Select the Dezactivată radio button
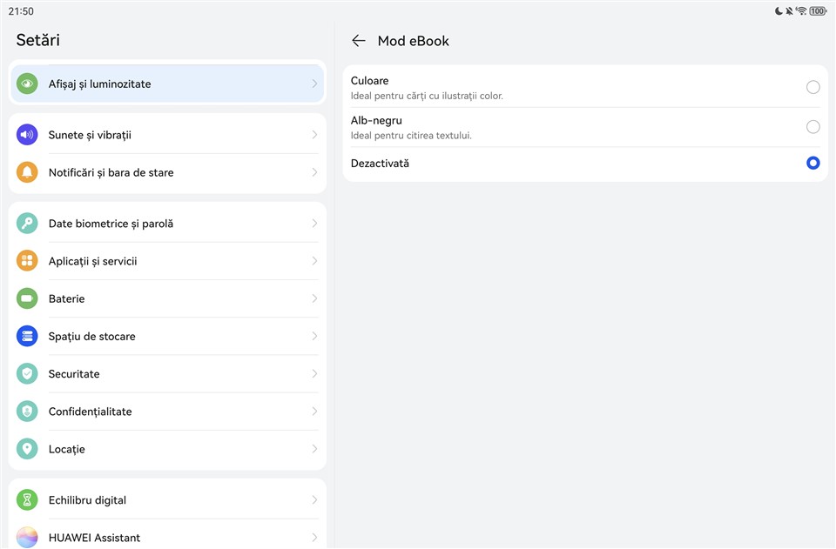The image size is (836, 549). click(812, 163)
